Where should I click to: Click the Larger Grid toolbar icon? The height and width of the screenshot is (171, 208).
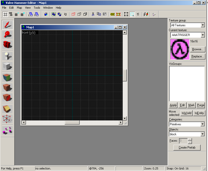coord(22,14)
